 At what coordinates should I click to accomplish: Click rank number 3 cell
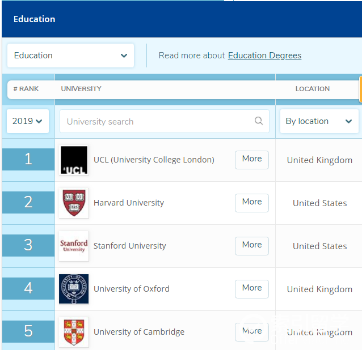tap(28, 245)
